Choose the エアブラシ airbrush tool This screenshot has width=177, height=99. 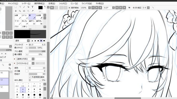click(x=25, y=17)
